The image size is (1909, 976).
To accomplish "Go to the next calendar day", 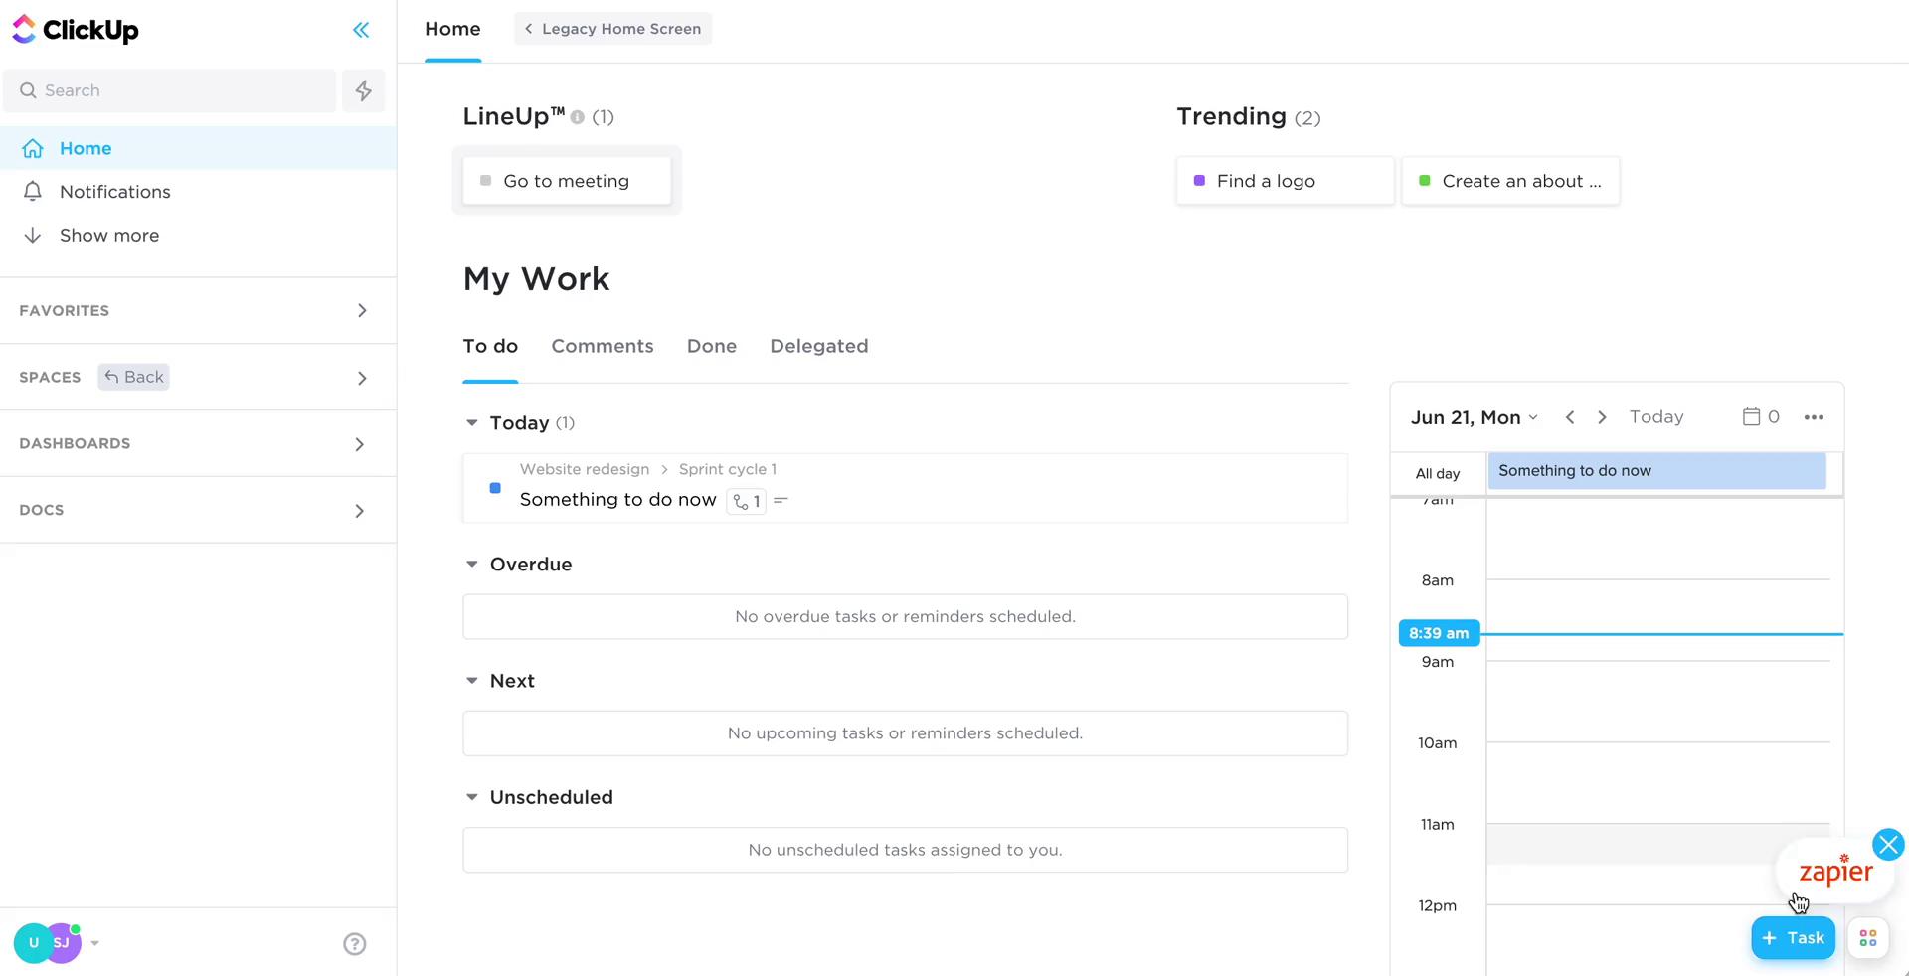I will 1602,417.
